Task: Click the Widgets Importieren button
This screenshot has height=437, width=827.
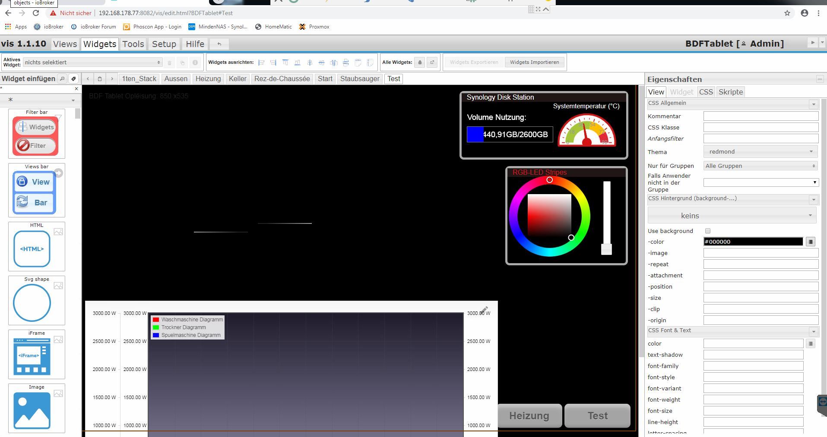Action: pyautogui.click(x=534, y=62)
